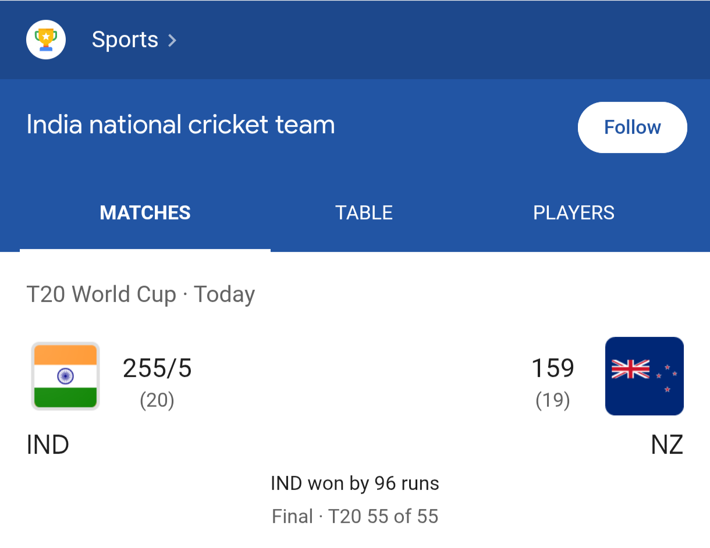Click the 'Final · T20 55 of 55' text
Image resolution: width=710 pixels, height=548 pixels.
[354, 517]
